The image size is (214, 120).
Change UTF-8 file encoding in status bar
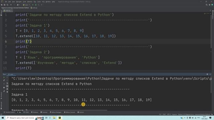click(169, 114)
